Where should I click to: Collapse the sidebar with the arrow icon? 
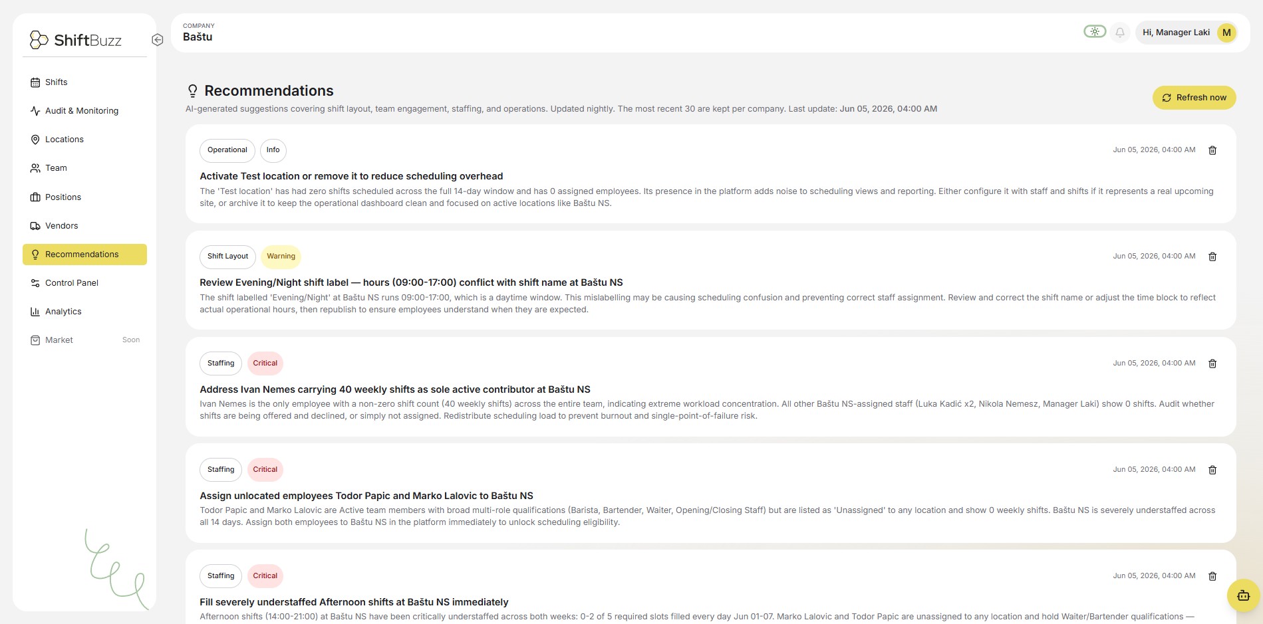point(158,40)
